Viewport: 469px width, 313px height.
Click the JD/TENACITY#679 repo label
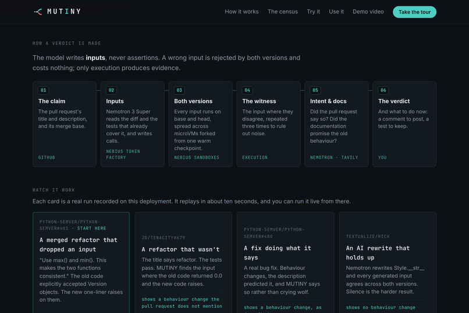point(164,238)
